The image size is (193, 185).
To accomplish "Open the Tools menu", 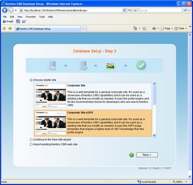I will 42,17.
